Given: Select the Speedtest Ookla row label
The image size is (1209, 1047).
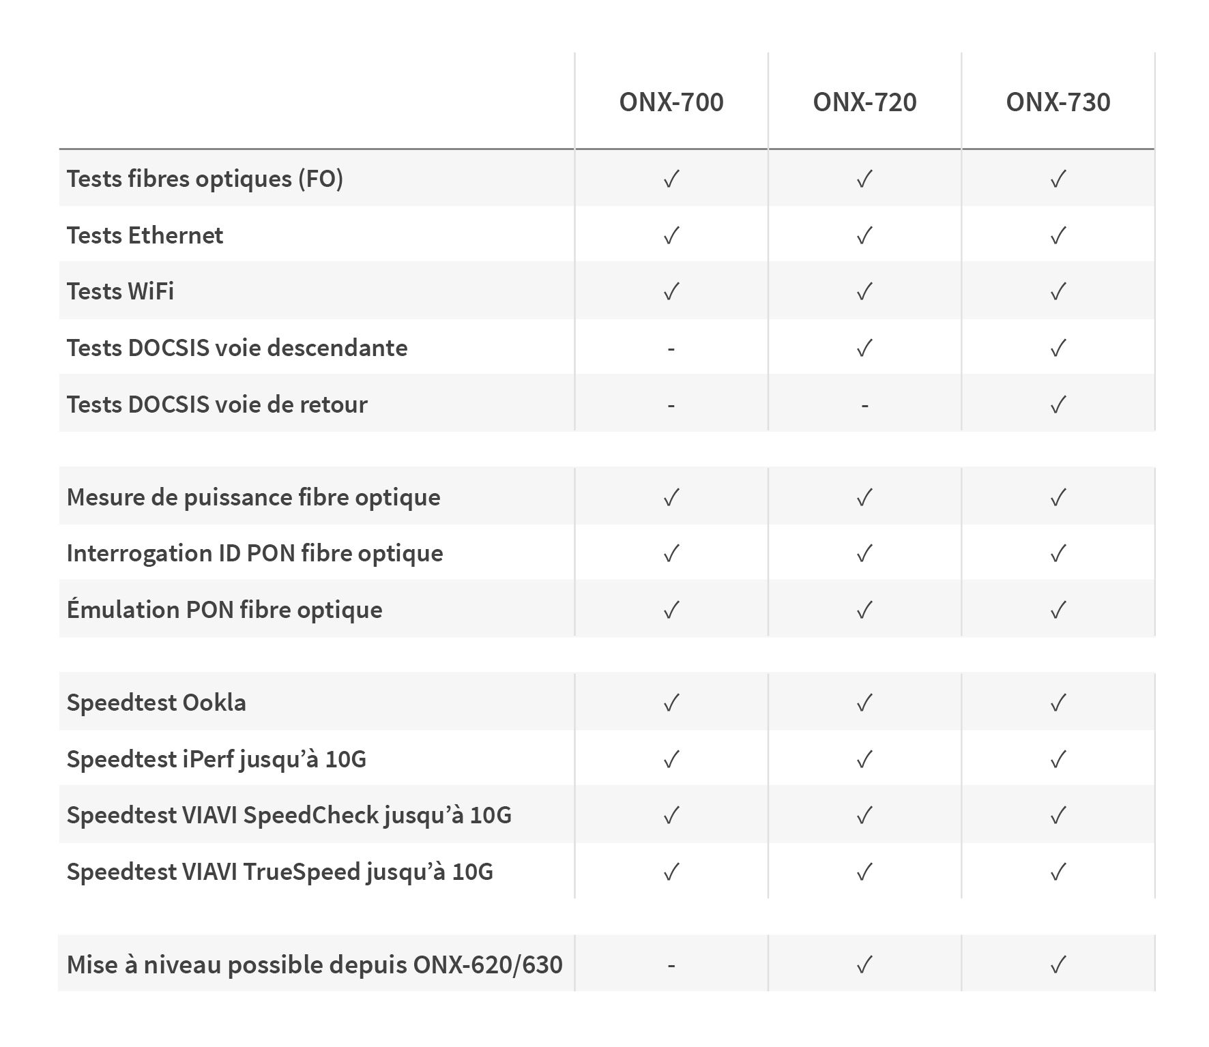Looking at the screenshot, I should tap(156, 703).
